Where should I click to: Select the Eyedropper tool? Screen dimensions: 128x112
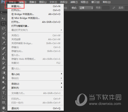(x=3, y=43)
